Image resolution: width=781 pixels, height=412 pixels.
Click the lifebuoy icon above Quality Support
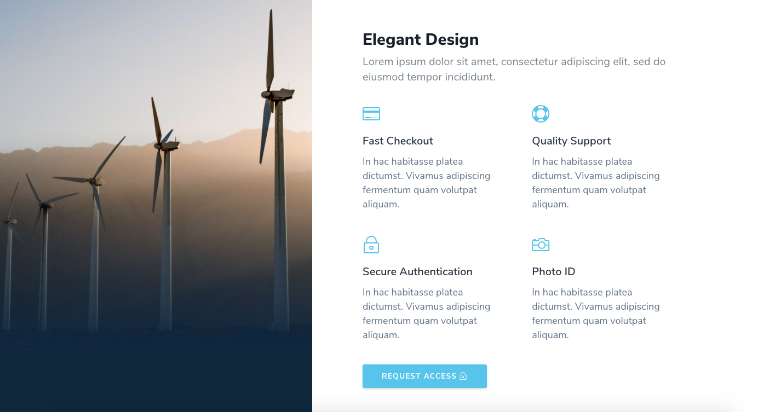tap(541, 114)
